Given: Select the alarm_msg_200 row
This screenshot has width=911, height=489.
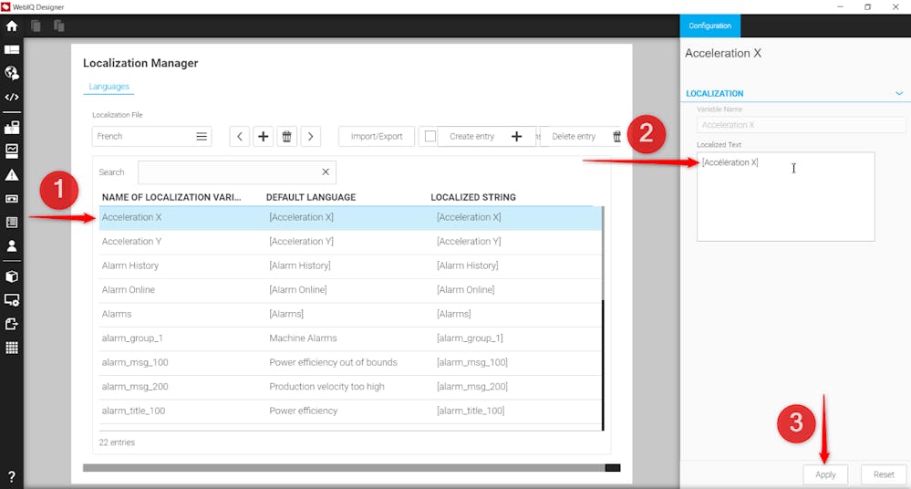Looking at the screenshot, I should [350, 387].
